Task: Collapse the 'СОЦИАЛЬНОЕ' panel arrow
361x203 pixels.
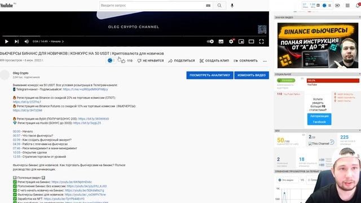Action: [359, 74]
